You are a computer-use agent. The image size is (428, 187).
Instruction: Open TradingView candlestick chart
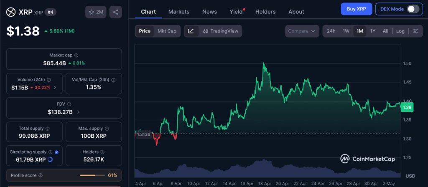coord(221,31)
